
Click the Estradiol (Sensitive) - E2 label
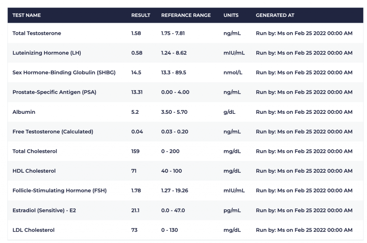click(x=44, y=210)
